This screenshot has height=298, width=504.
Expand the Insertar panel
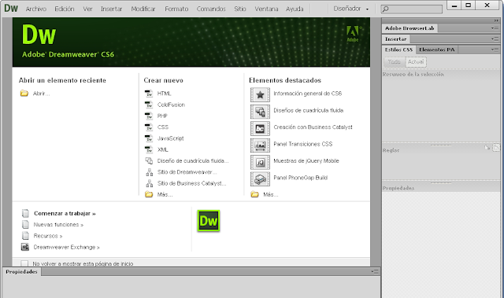click(395, 39)
